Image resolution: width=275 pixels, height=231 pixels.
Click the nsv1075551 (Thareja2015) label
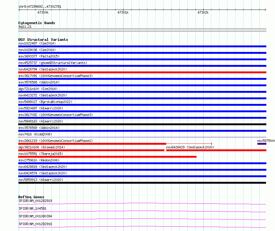[x=41, y=154]
